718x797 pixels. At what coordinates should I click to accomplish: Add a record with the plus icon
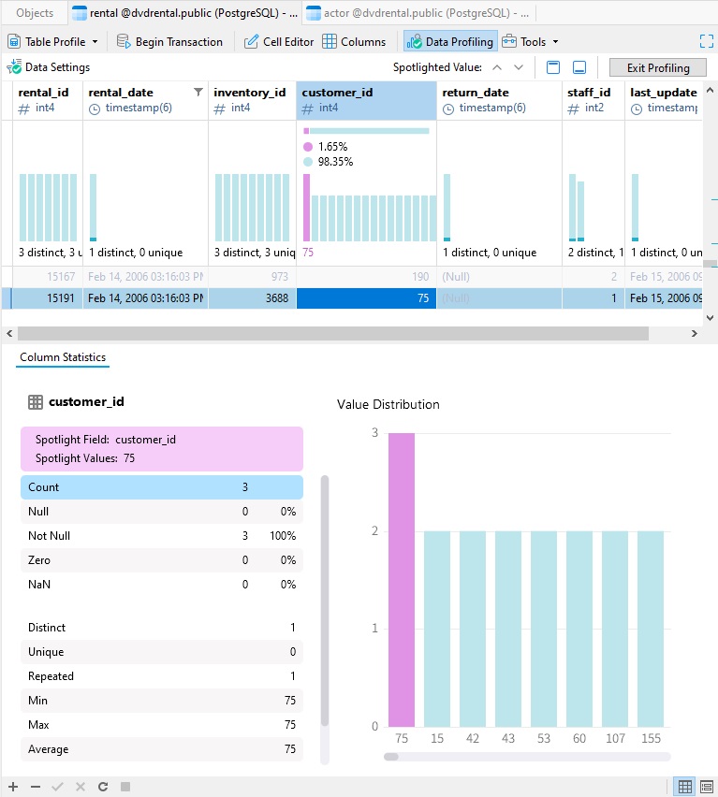point(13,787)
